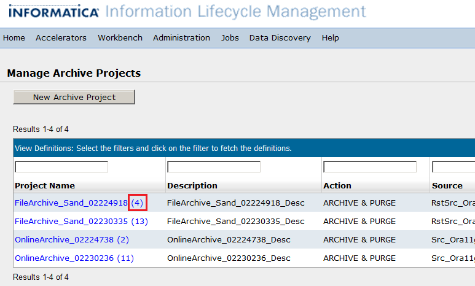Click ARCHIVE & PURGE in the FileArchive_Sand_02230335 row
The height and width of the screenshot is (286, 475).
pos(359,221)
